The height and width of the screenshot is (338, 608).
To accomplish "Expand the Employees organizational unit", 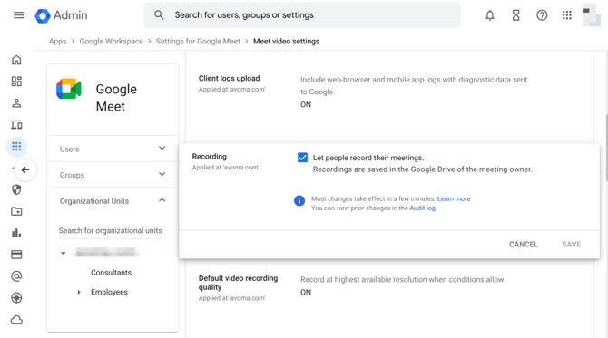I will point(79,292).
